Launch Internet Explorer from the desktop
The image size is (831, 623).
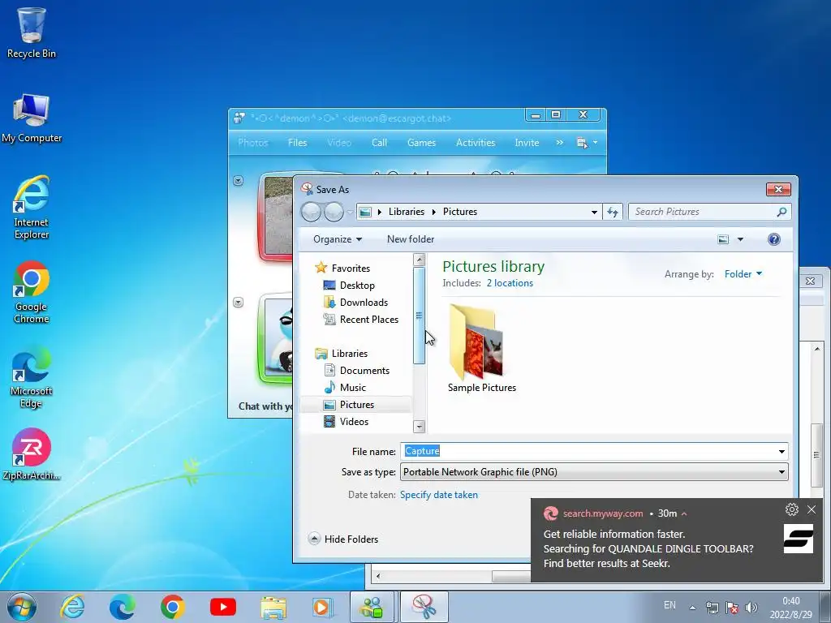click(x=32, y=208)
